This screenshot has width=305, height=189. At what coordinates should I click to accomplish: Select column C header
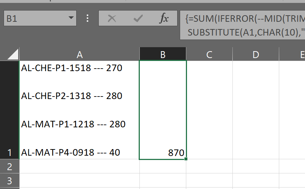click(209, 54)
